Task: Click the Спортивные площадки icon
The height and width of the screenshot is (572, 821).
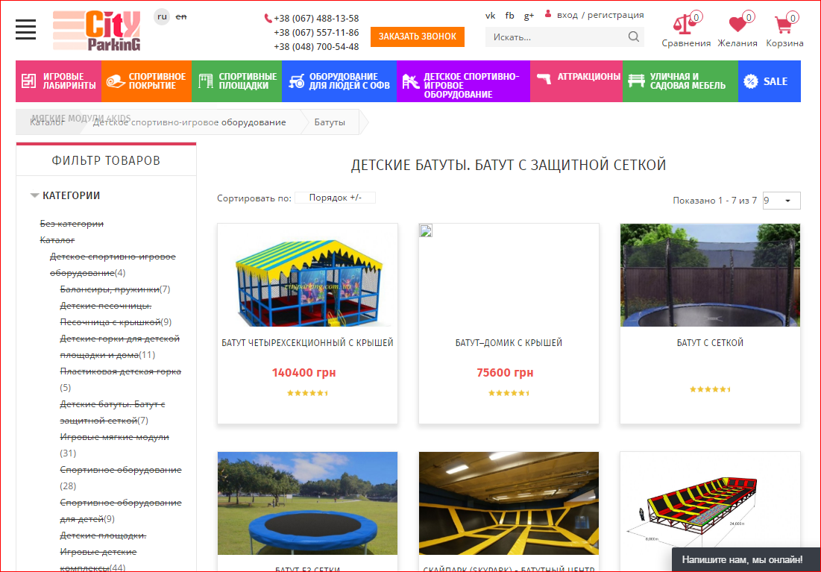Action: [206, 81]
